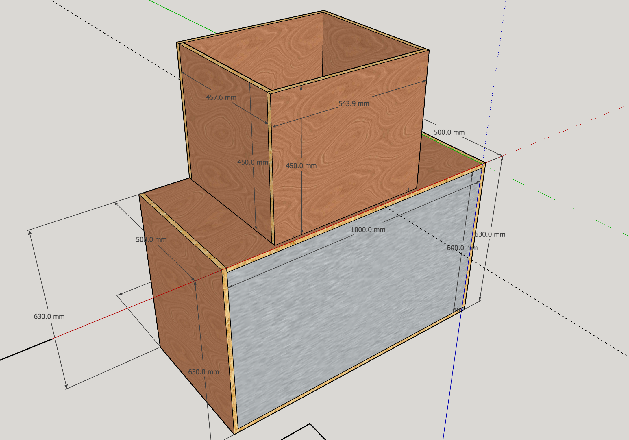Click the far-left 630.0 mm dimension label

(x=49, y=316)
